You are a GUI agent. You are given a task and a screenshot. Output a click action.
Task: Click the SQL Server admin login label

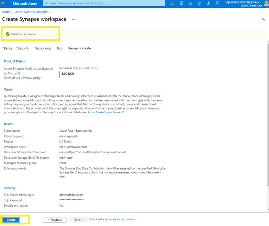click(19, 195)
